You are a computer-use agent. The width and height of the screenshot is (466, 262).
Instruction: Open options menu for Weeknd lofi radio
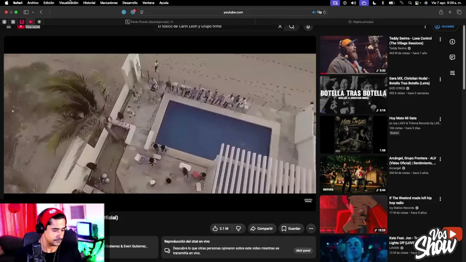point(440,199)
